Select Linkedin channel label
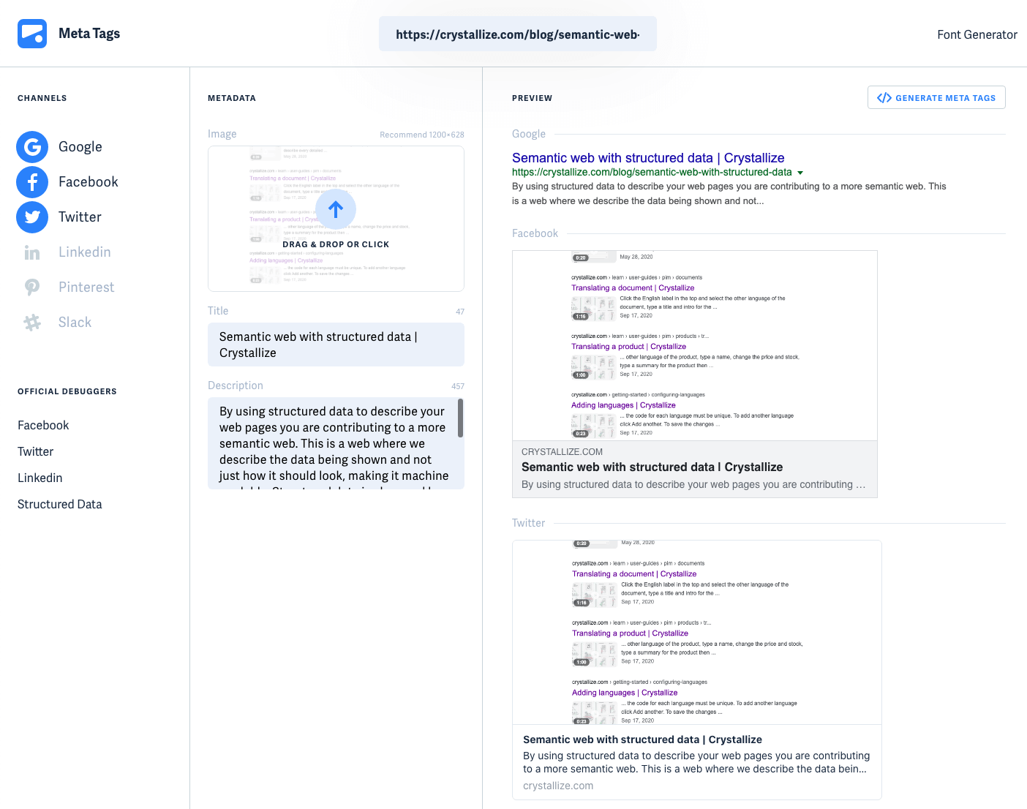This screenshot has height=809, width=1027. click(x=85, y=252)
